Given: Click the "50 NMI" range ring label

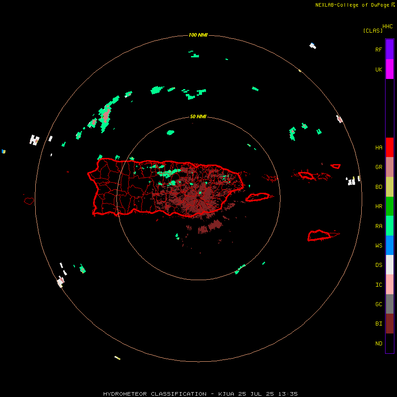Looking at the screenshot, I should click(x=198, y=116).
